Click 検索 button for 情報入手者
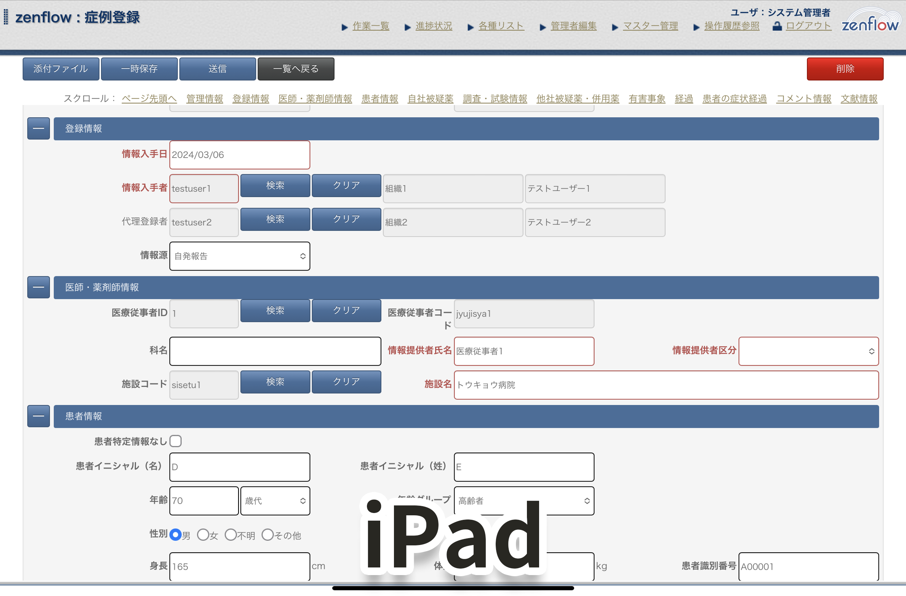Viewport: 906px width, 596px height. pyautogui.click(x=275, y=186)
